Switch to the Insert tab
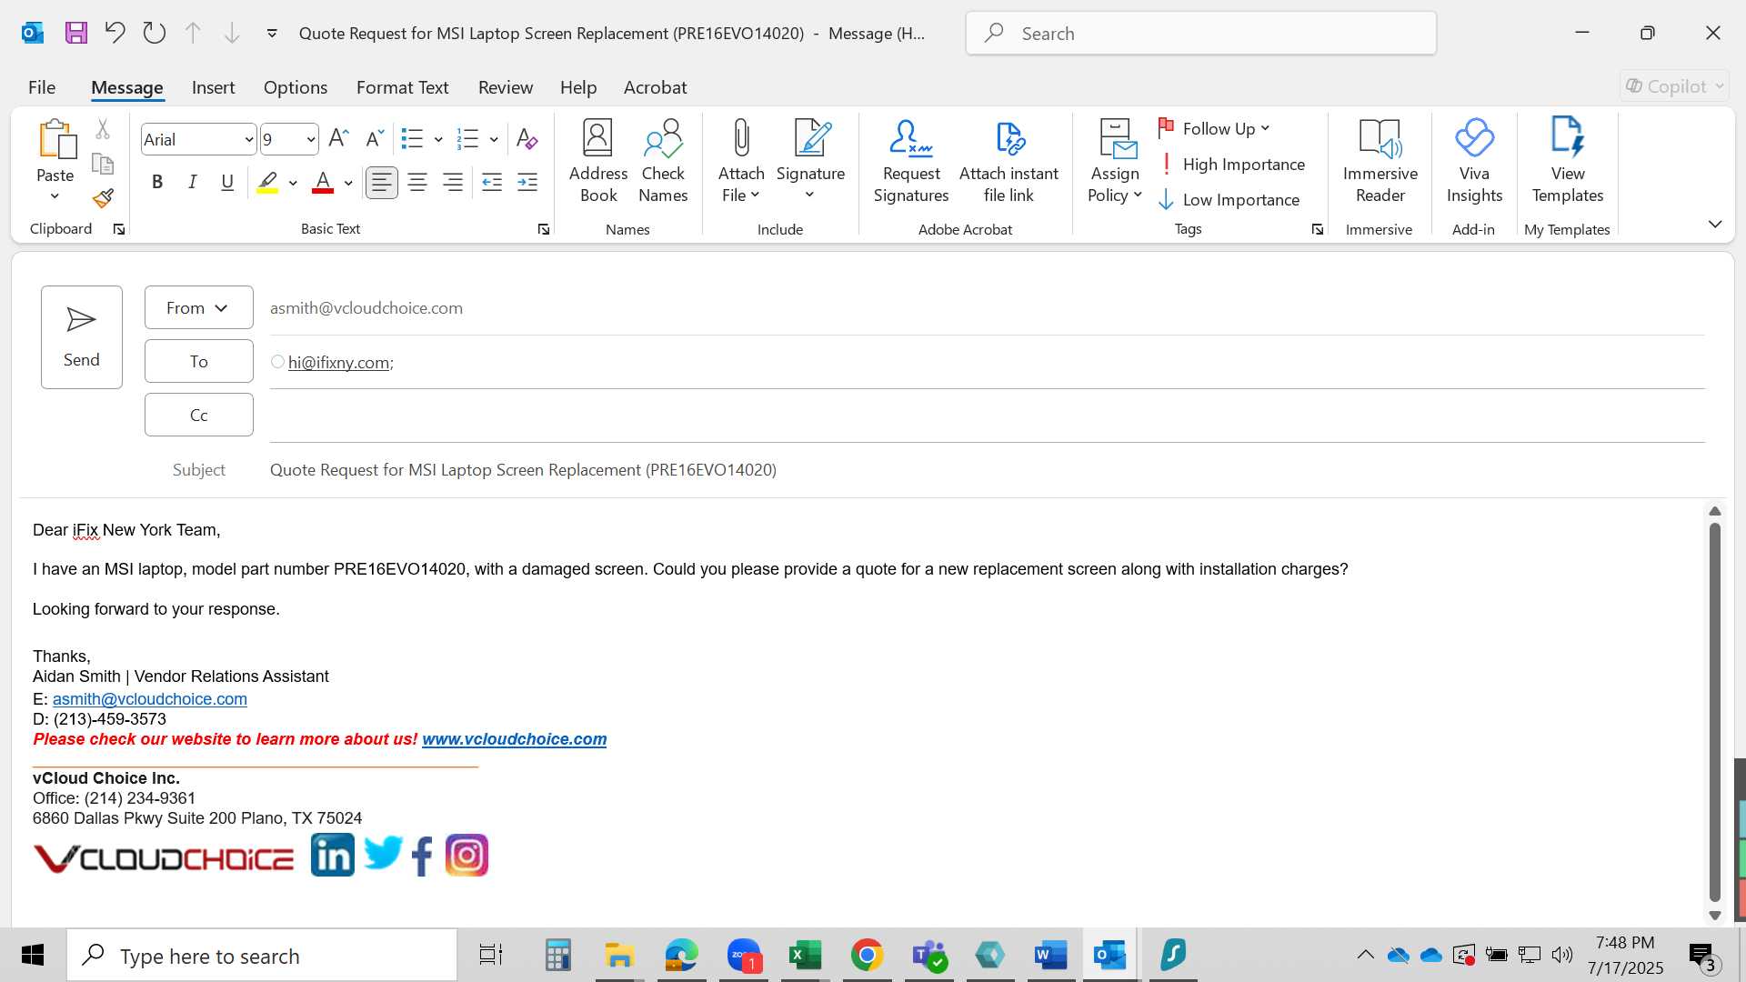1746x982 pixels. point(214,87)
